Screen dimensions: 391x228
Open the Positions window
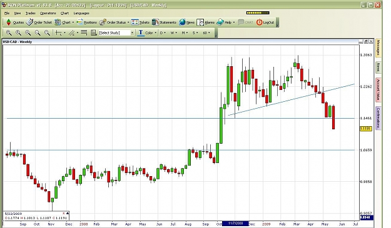tap(87, 22)
